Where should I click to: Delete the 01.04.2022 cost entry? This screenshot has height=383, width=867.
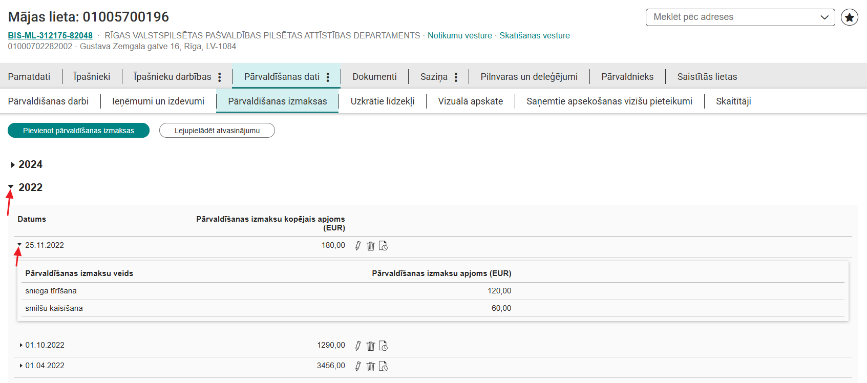click(371, 366)
